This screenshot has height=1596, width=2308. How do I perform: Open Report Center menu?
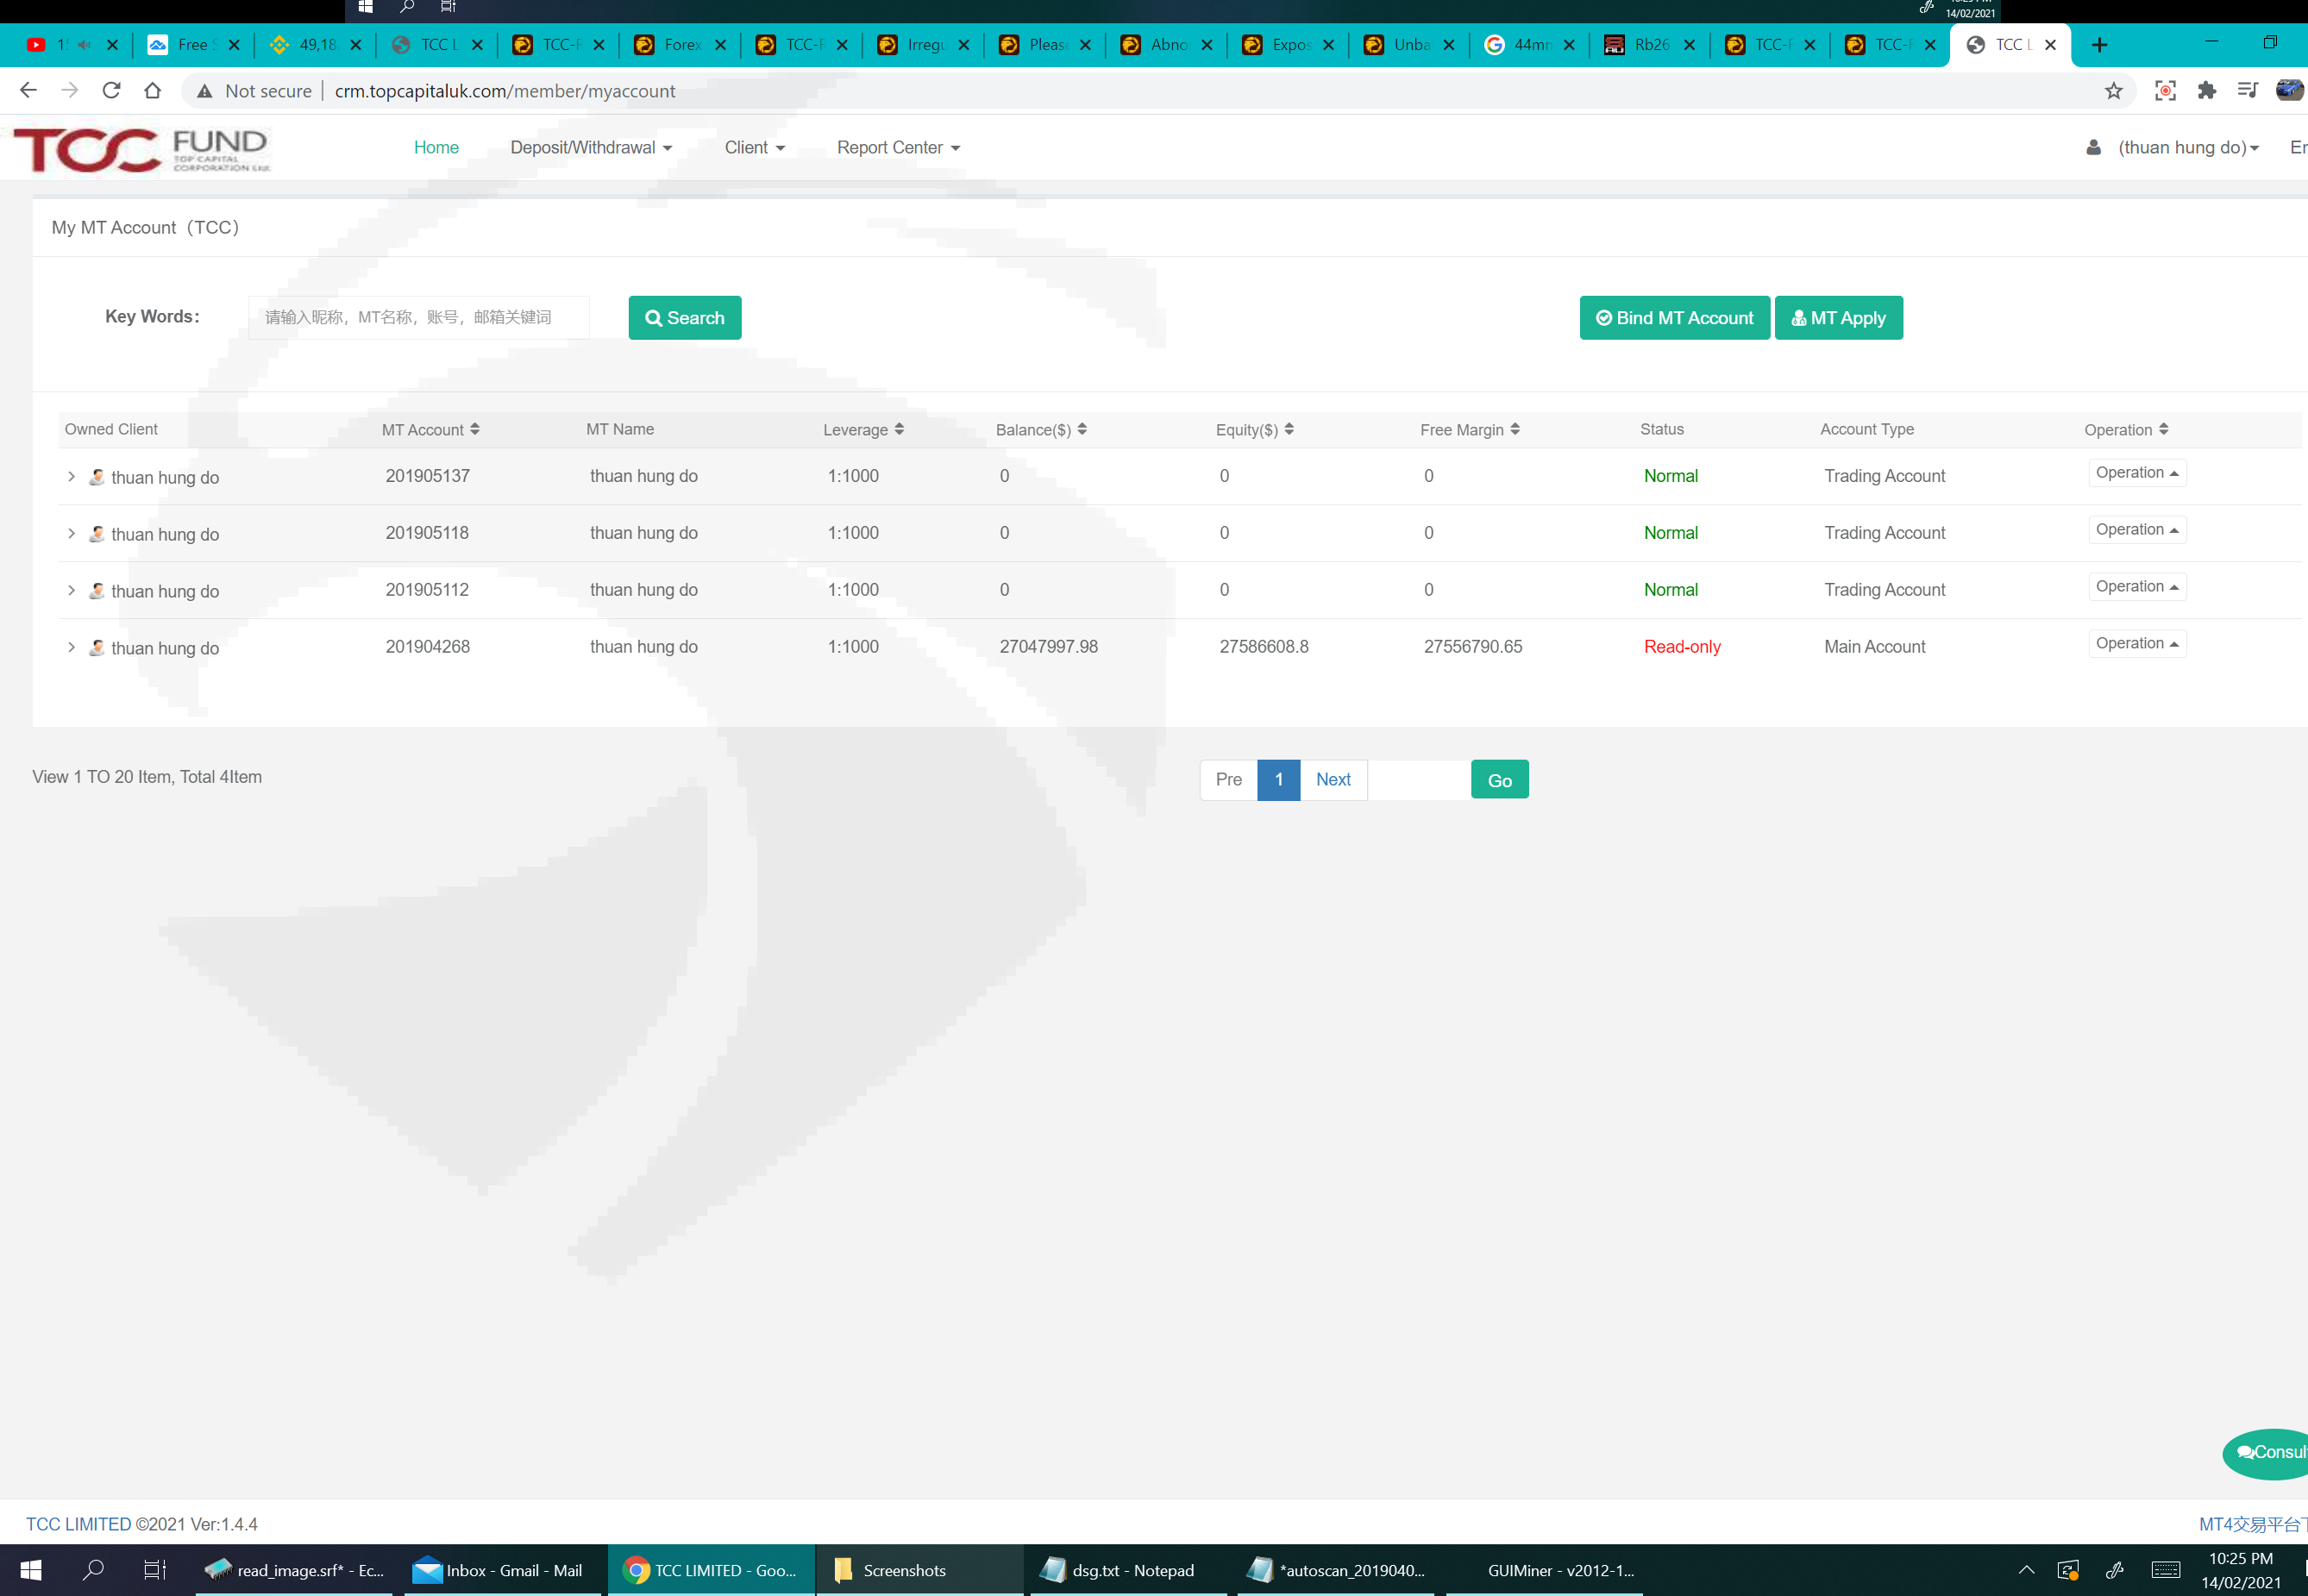[898, 148]
